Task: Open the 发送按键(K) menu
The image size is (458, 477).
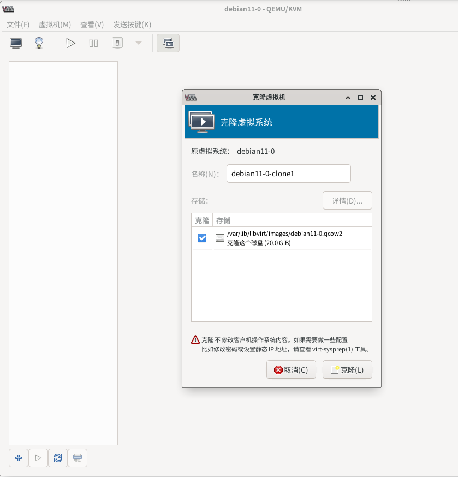Action: coord(132,25)
